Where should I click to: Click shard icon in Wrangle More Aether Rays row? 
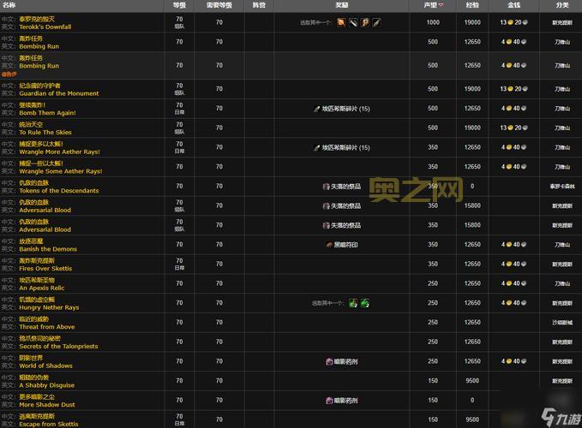[x=317, y=147]
